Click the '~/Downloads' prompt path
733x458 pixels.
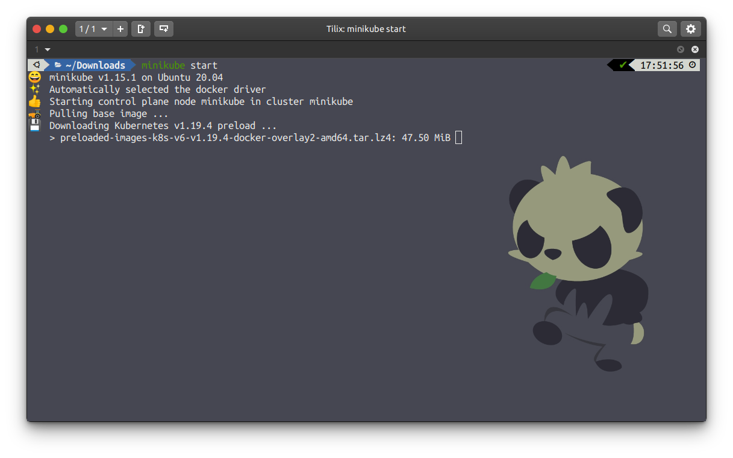pyautogui.click(x=95, y=65)
